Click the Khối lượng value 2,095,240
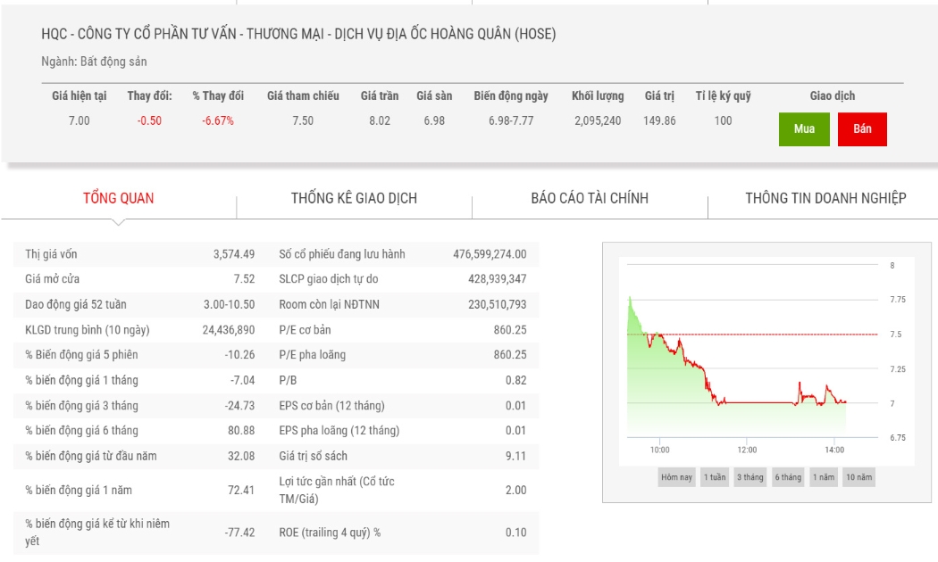 (x=598, y=120)
